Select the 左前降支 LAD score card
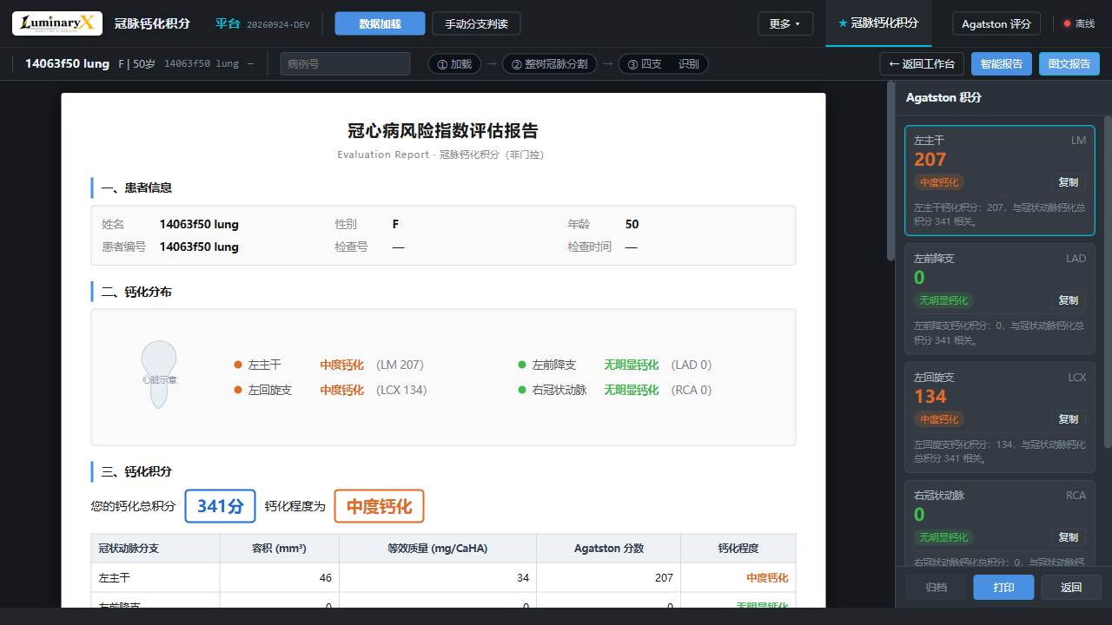 1000,299
